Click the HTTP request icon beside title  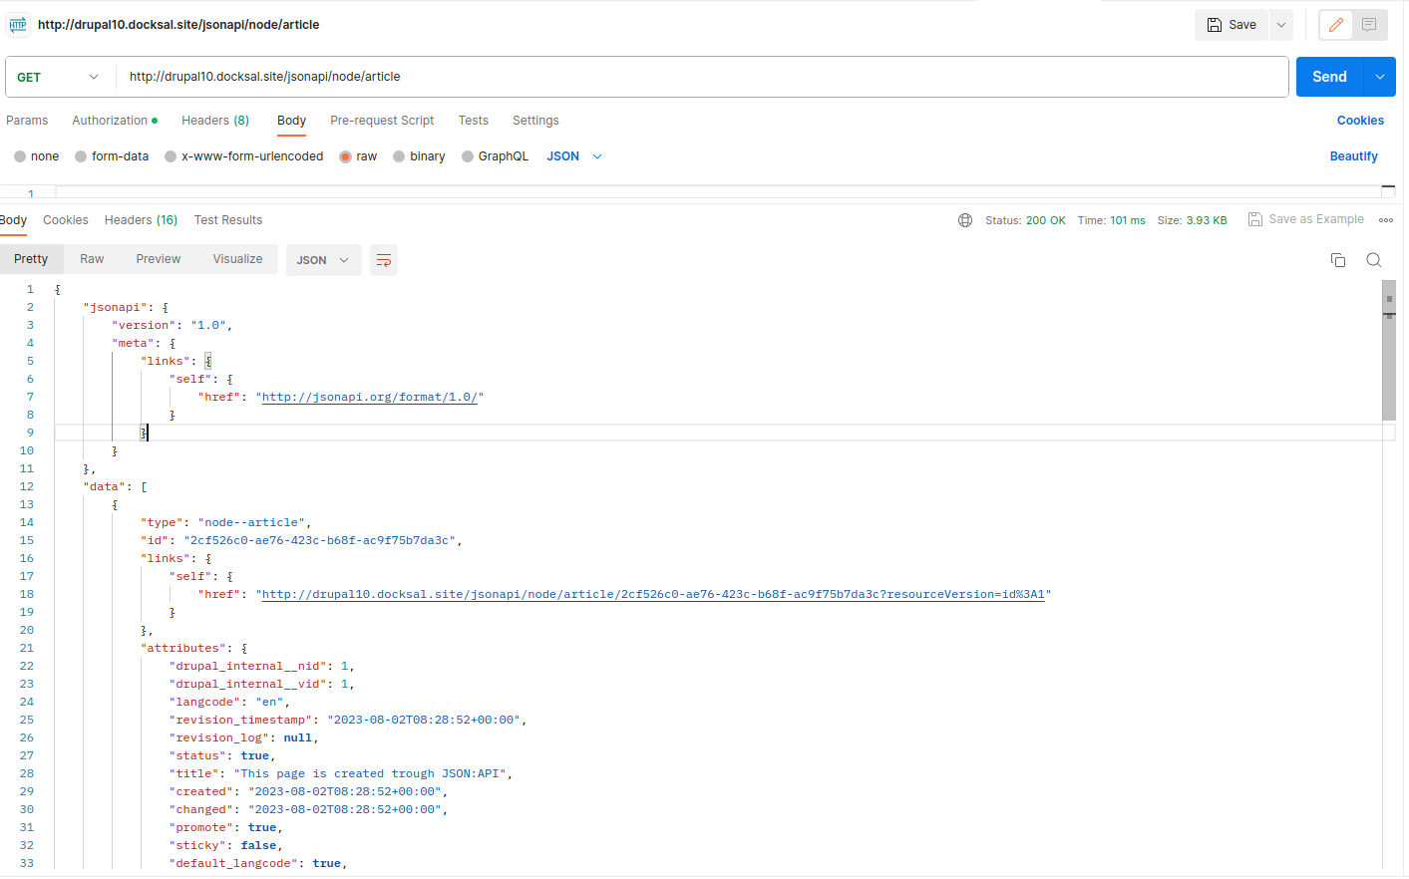coord(18,25)
